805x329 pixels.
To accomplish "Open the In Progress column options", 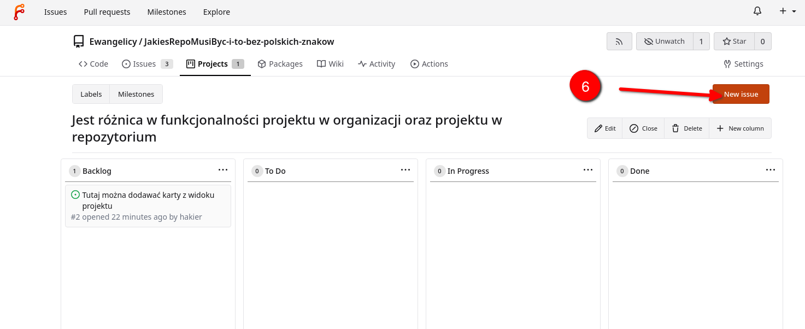I will 588,170.
